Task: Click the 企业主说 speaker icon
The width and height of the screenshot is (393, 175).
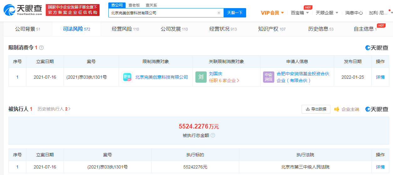Action: point(337,109)
